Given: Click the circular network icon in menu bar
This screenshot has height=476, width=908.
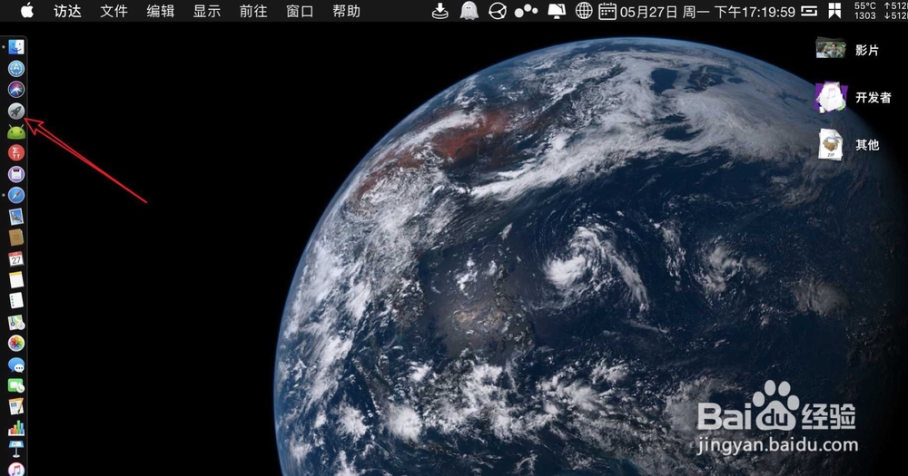Looking at the screenshot, I should coord(498,11).
